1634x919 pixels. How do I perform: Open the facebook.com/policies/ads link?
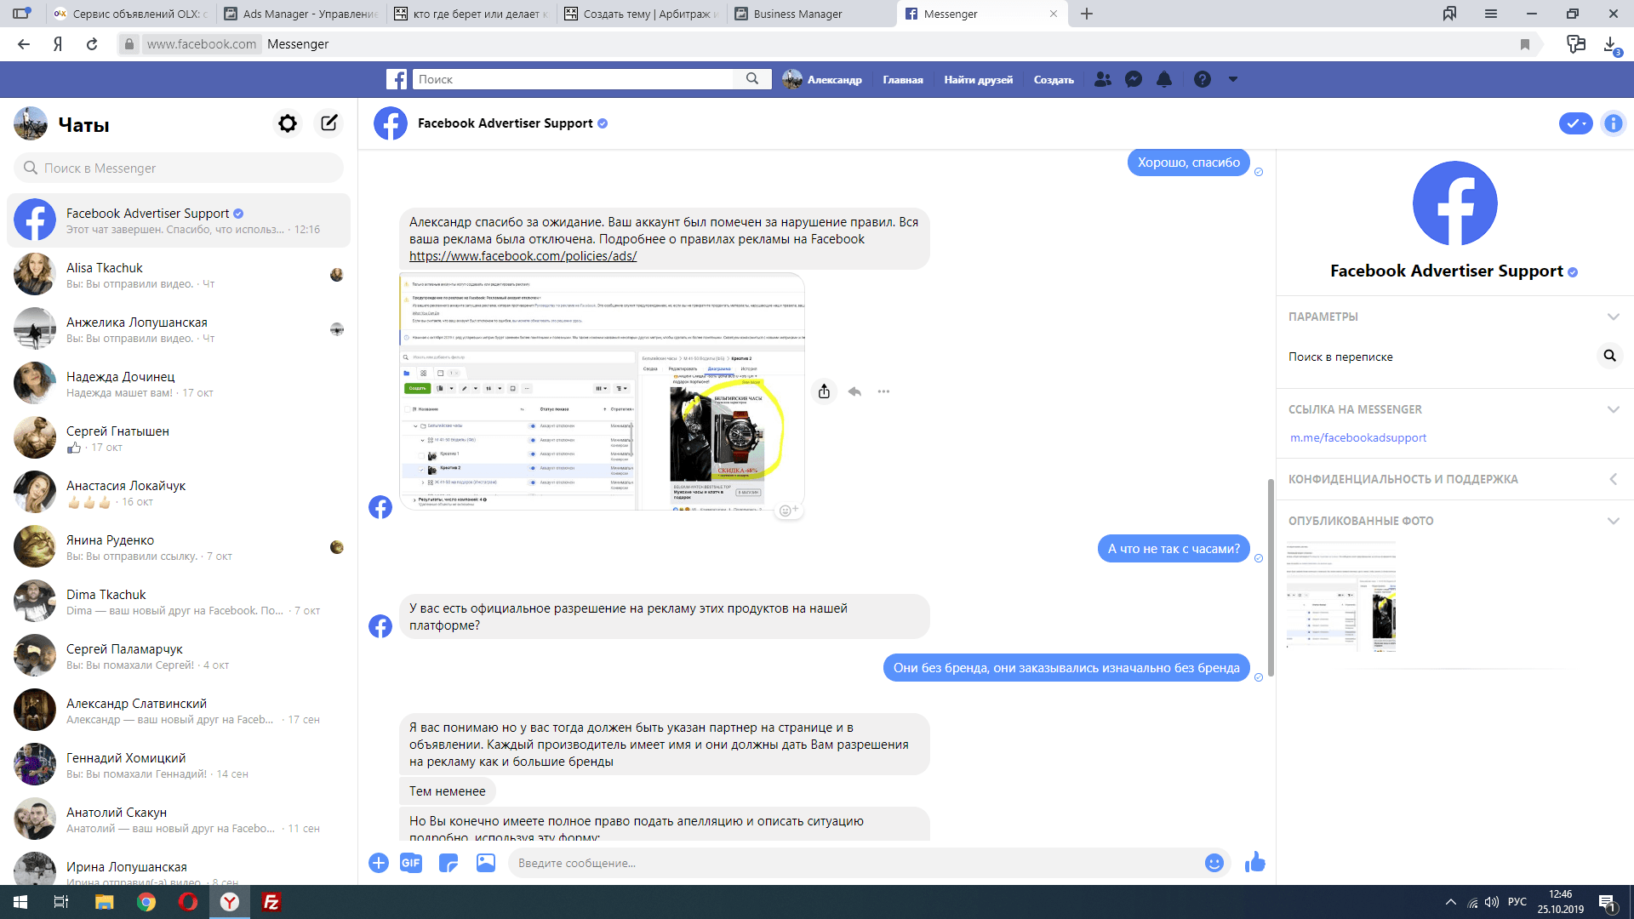(523, 256)
